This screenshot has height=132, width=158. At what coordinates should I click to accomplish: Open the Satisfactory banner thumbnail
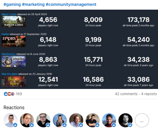click(13, 61)
